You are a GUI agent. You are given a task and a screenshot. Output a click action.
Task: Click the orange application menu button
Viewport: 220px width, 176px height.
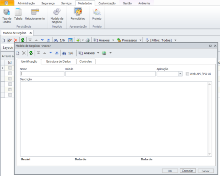(7, 3)
